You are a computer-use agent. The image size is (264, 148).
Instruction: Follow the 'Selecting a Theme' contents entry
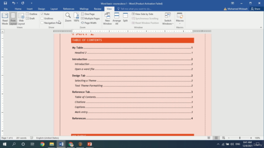[134, 81]
